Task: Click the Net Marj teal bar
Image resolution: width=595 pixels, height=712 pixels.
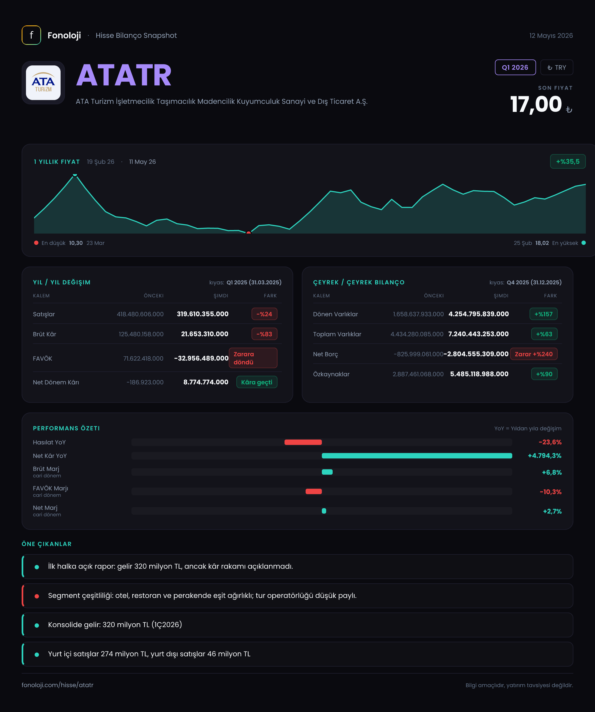Action: click(324, 511)
